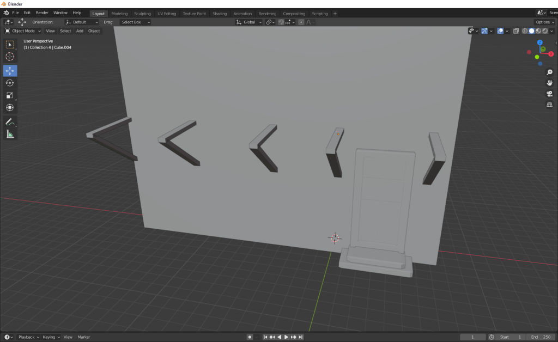
Task: Toggle perspective/orthographic grid icon
Action: [x=549, y=104]
